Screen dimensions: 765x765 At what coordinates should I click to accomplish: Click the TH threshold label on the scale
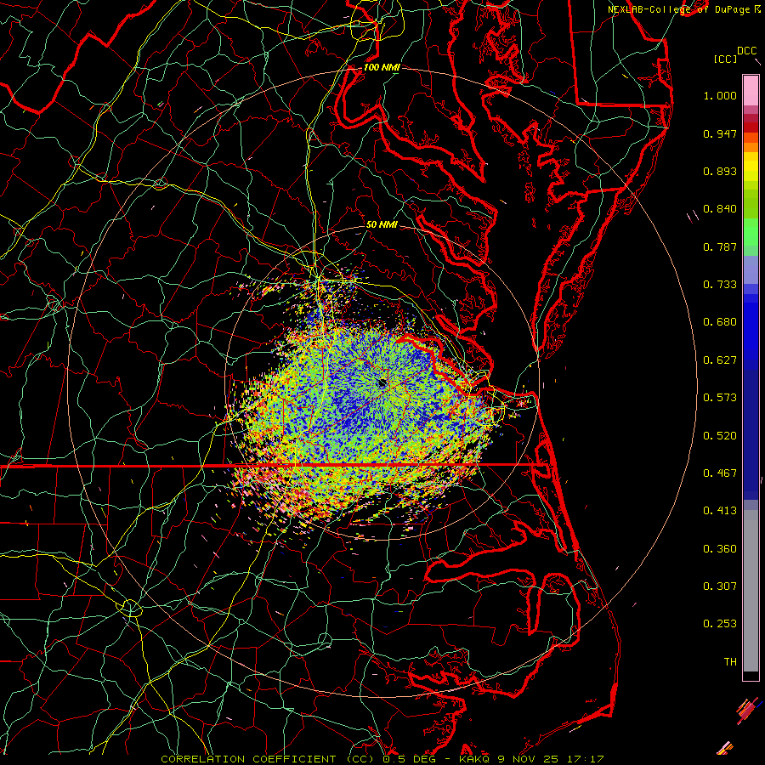pyautogui.click(x=730, y=662)
